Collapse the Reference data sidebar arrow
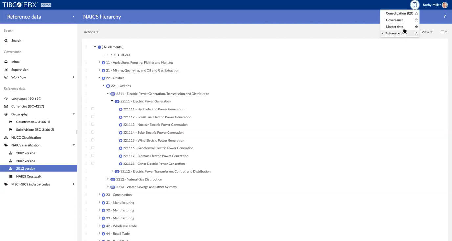 73,17
